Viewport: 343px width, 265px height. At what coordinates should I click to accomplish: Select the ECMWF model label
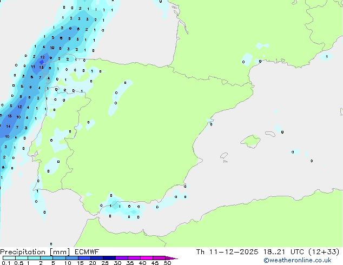coord(87,252)
